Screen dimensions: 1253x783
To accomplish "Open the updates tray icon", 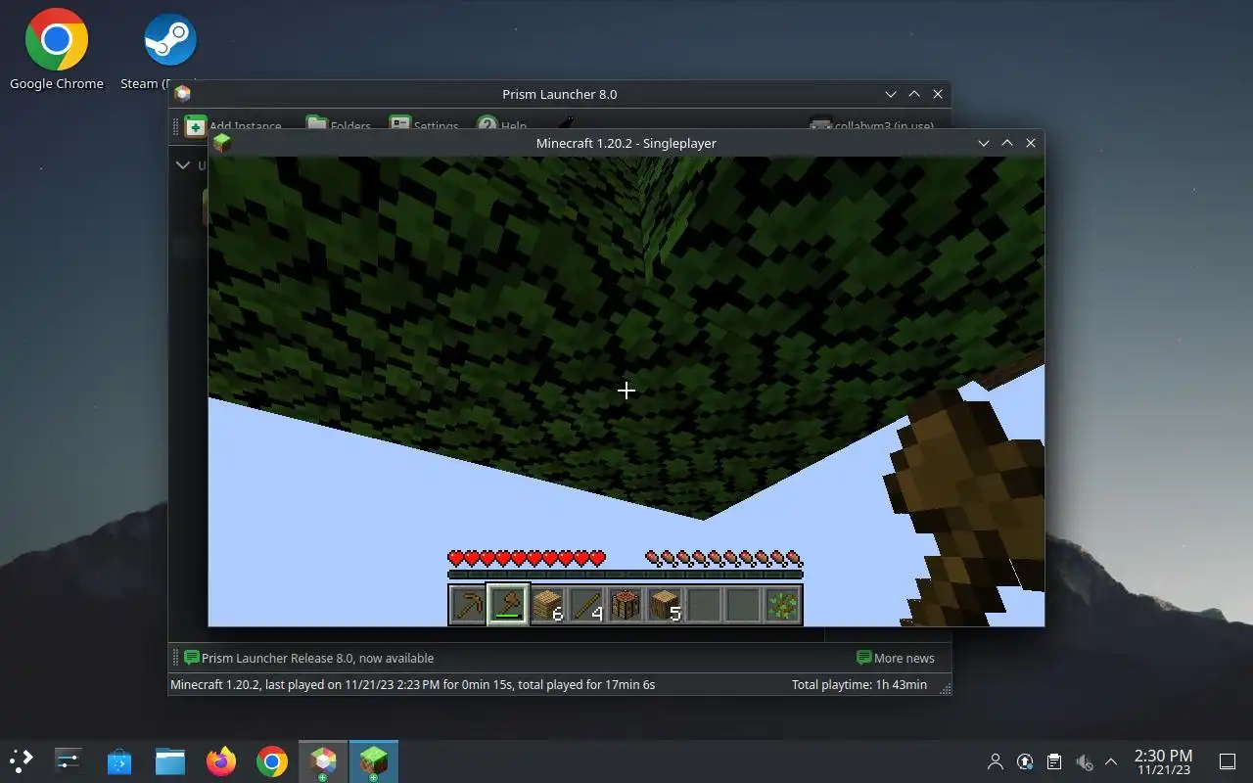I will [1025, 761].
